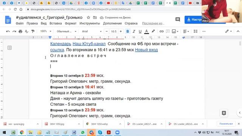Open the Windows Start menu
242x136 pixels.
(4, 133)
